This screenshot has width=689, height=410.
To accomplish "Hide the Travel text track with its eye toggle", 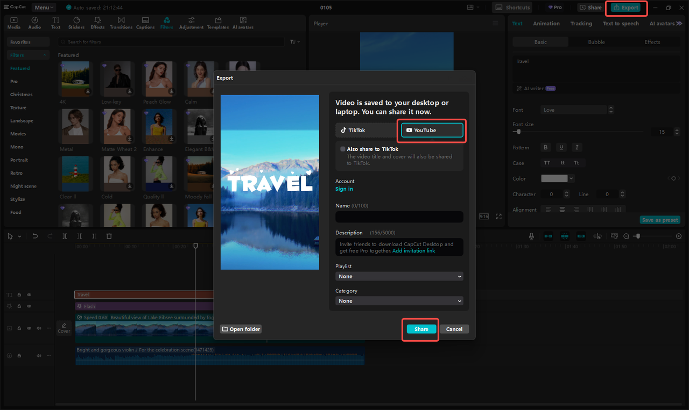I will (x=29, y=294).
